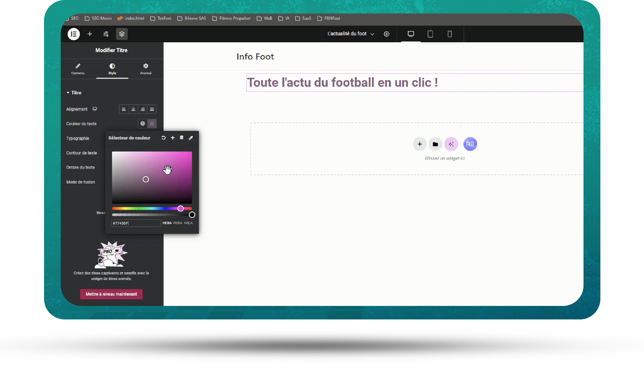Click the hue slider handle
The height and width of the screenshot is (365, 644).
181,209
